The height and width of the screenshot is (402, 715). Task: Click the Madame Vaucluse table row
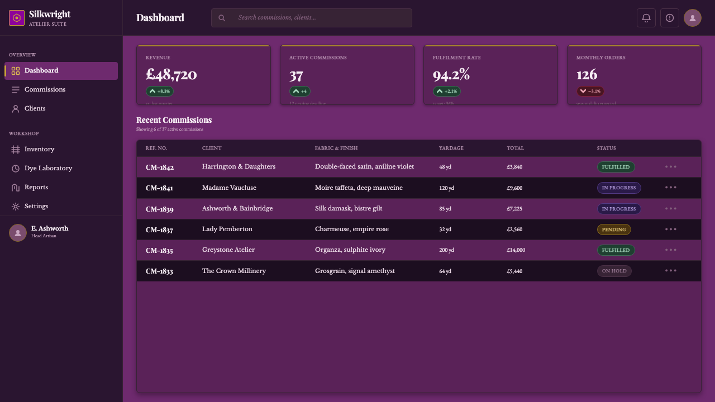click(419, 188)
